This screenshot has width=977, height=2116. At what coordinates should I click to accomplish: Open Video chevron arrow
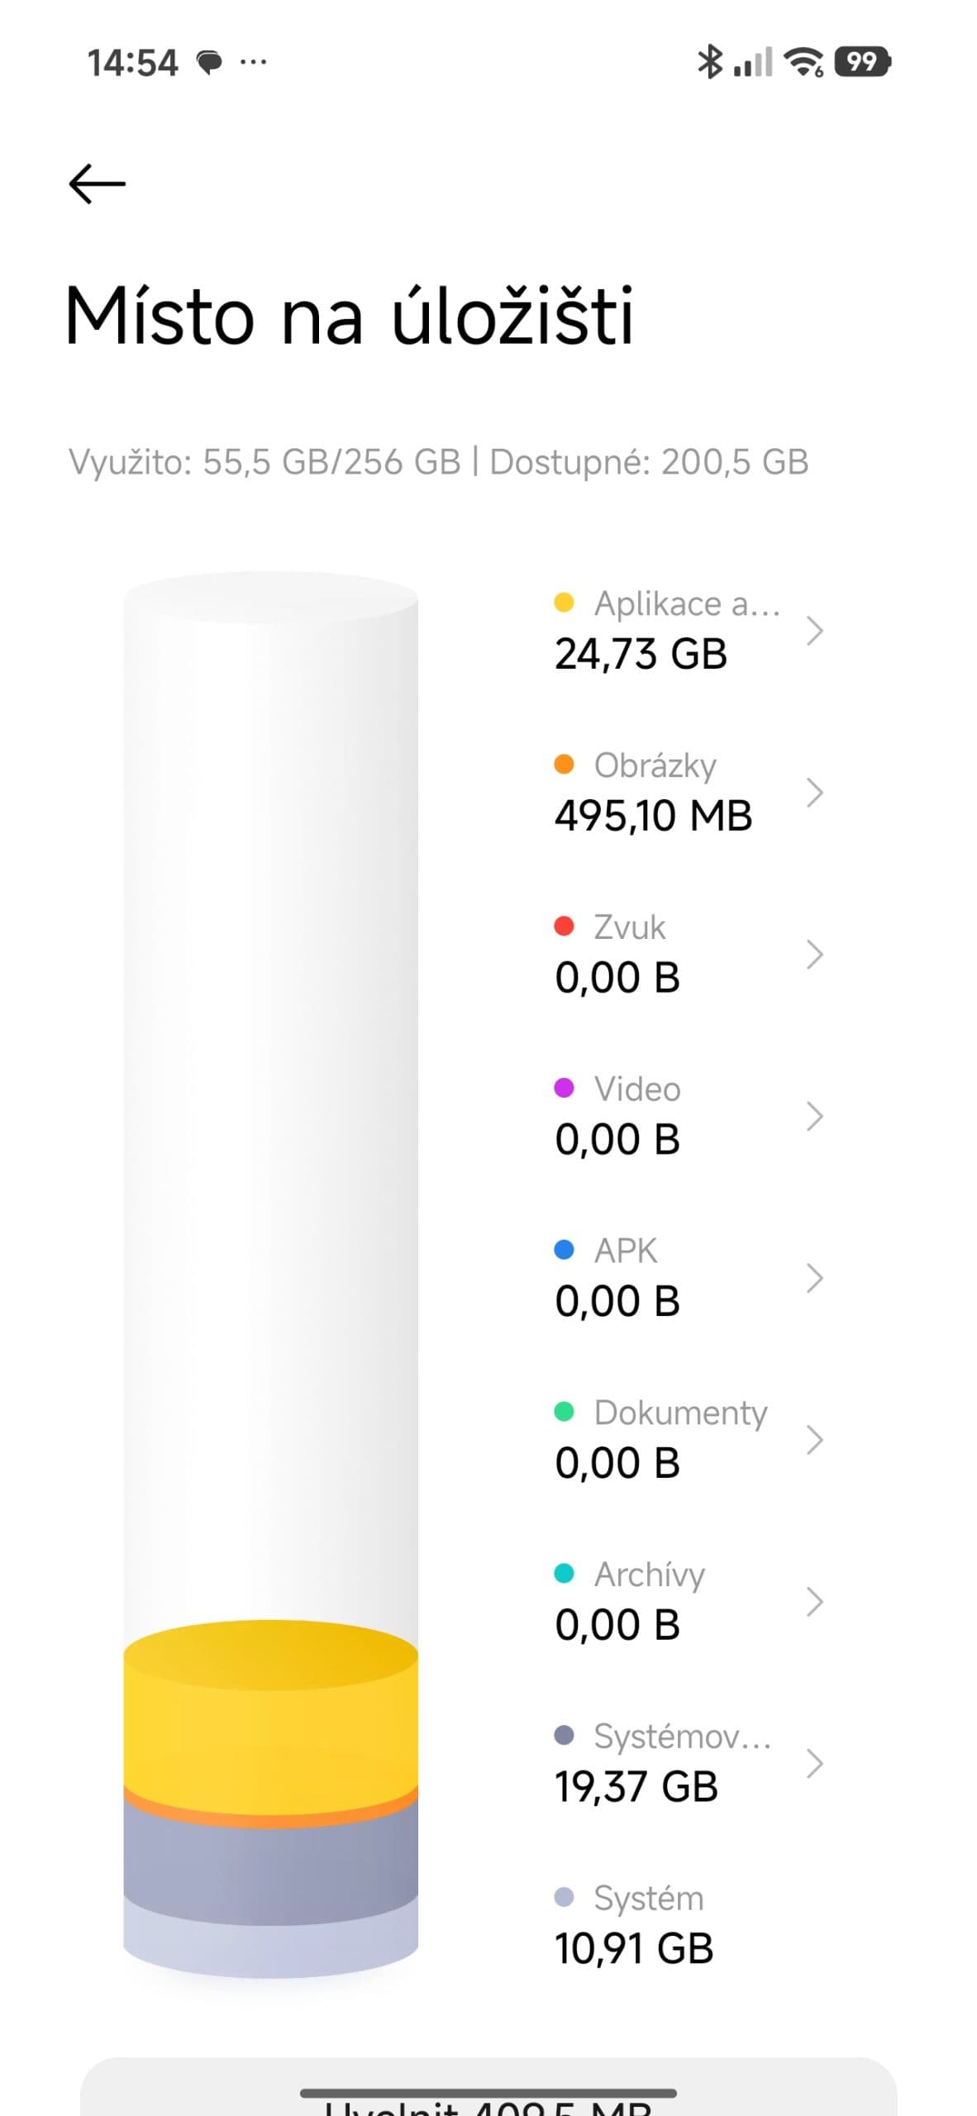coord(814,1116)
